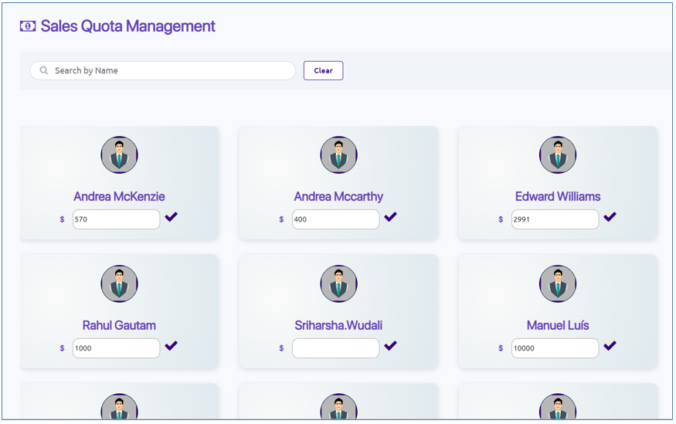Click checkmark next to Edward Williams' quota
Viewport: 676px width, 424px height.
pos(610,217)
